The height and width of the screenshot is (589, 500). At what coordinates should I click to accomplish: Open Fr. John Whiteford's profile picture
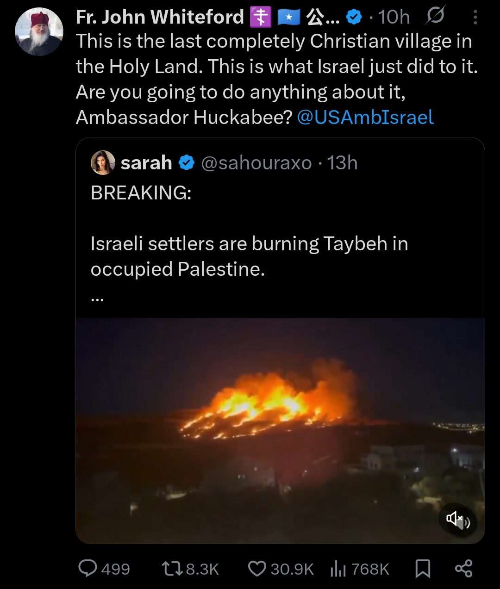click(39, 31)
